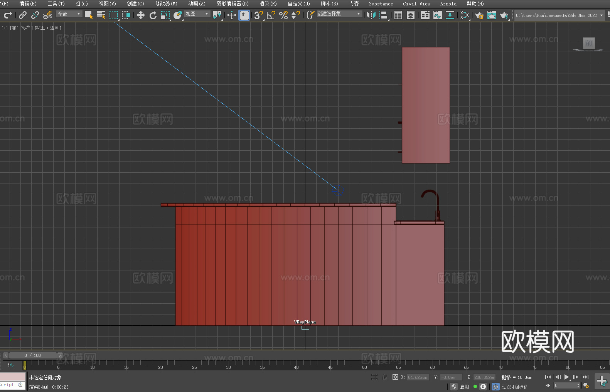
Task: Click the viewport [+] general label menu
Action: [5, 28]
